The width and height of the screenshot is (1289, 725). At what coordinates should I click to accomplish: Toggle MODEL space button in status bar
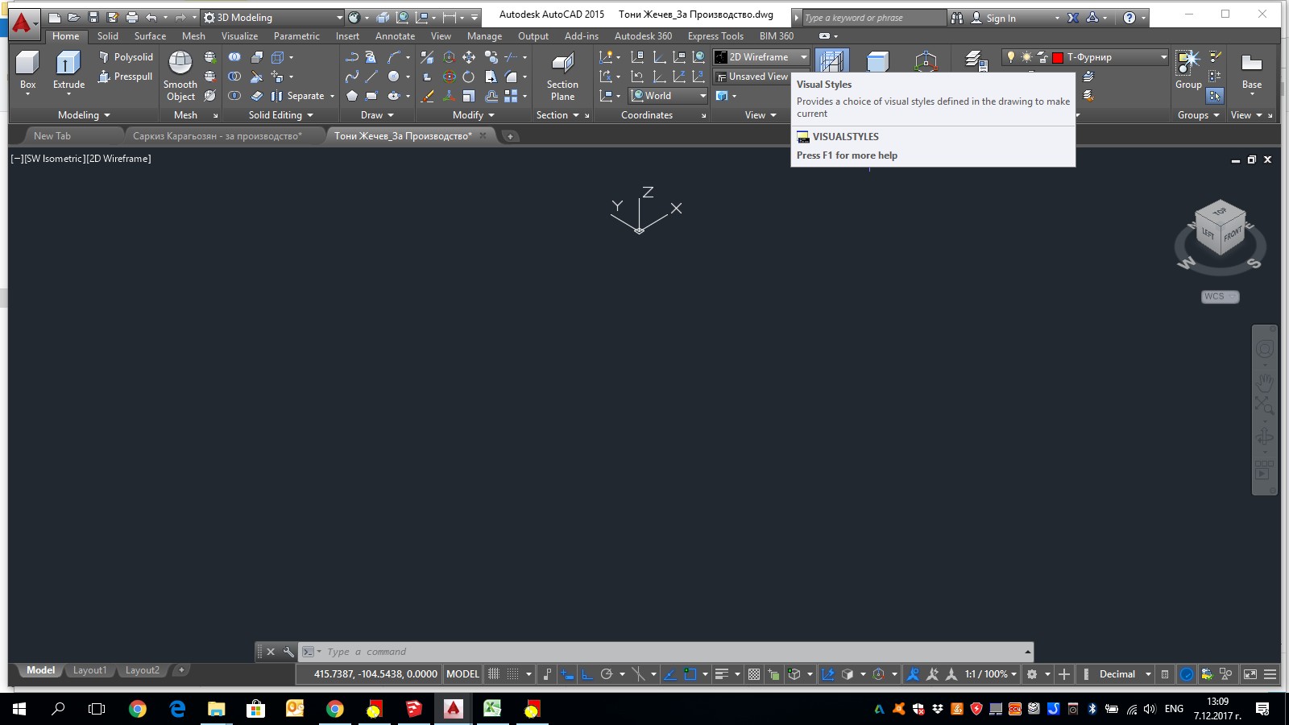pyautogui.click(x=462, y=674)
